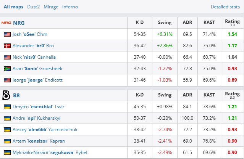The width and height of the screenshot is (244, 159).
Task: Click the South African flag beside Sonic
Action: pos(7,69)
